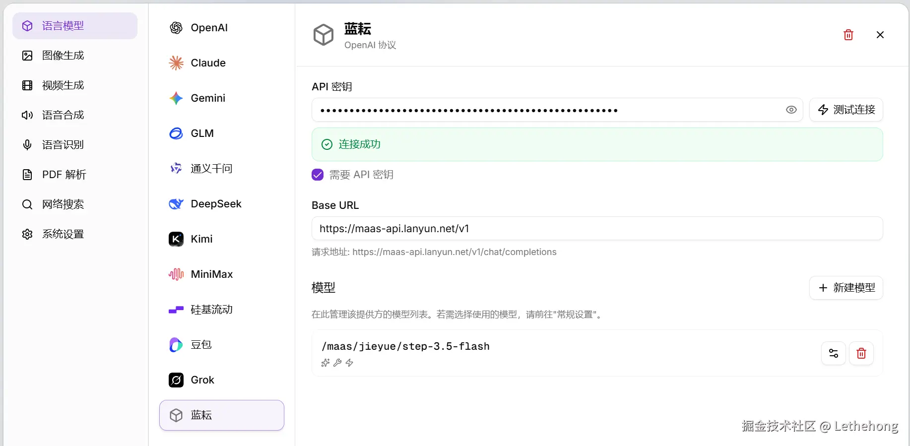The width and height of the screenshot is (910, 446).
Task: Select the 硅基流动 provider logo
Action: click(176, 310)
